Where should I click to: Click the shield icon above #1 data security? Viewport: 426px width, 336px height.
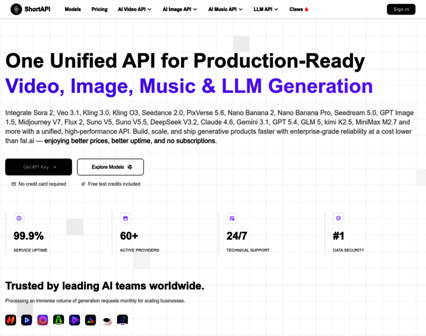click(339, 218)
